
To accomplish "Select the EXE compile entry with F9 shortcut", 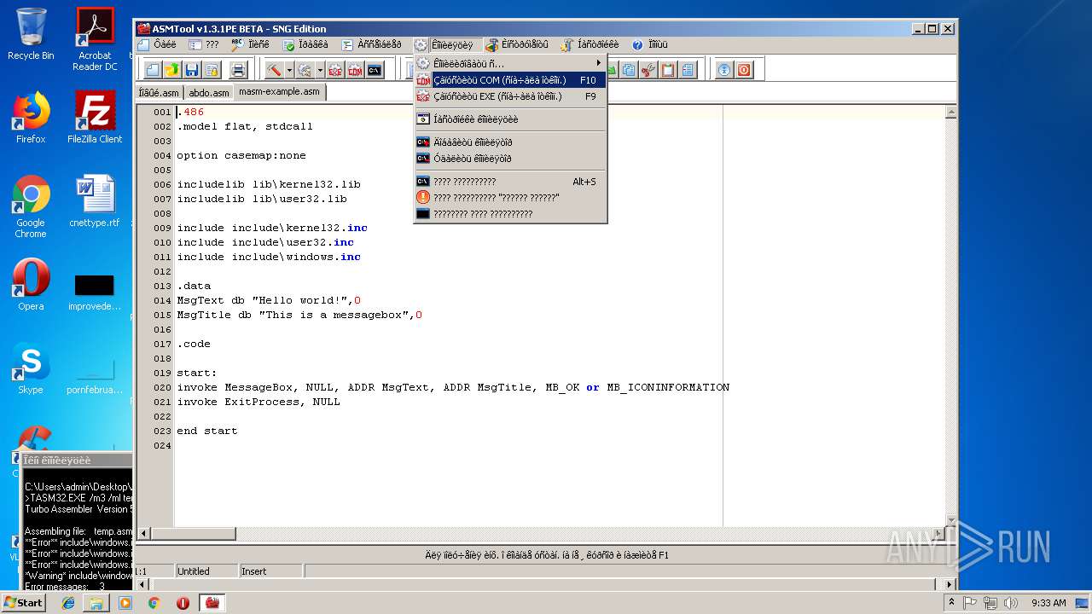I will (x=510, y=96).
